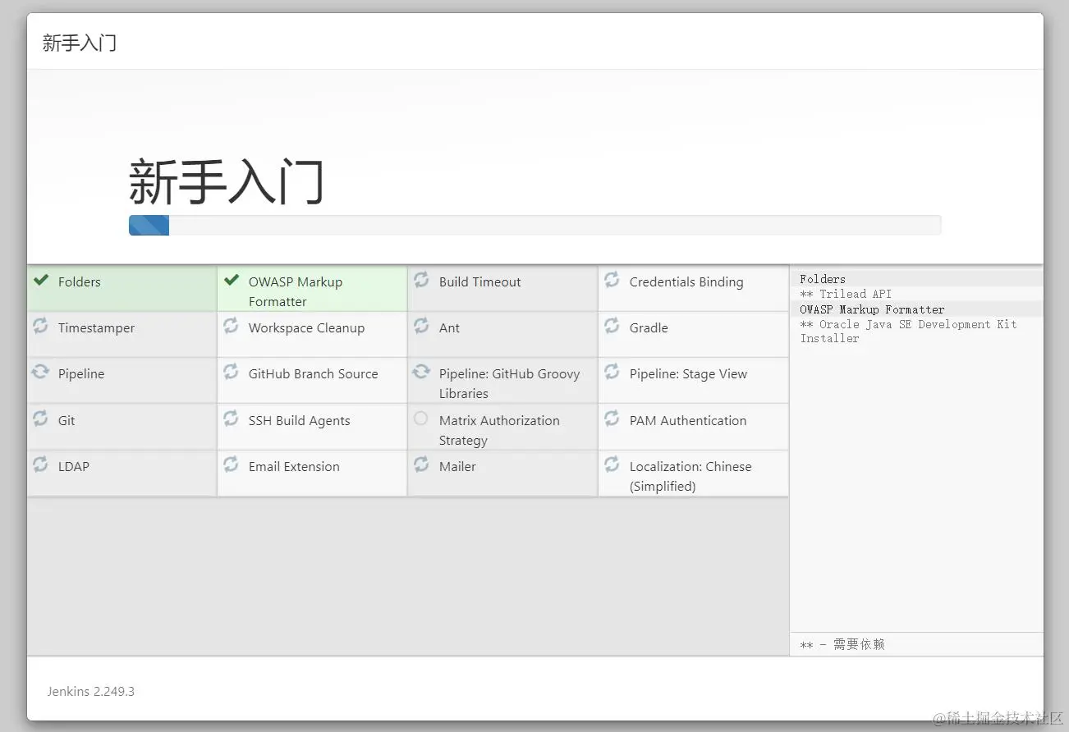Select the 'Build Timeout' plugin name
Image resolution: width=1069 pixels, height=732 pixels.
tap(480, 281)
